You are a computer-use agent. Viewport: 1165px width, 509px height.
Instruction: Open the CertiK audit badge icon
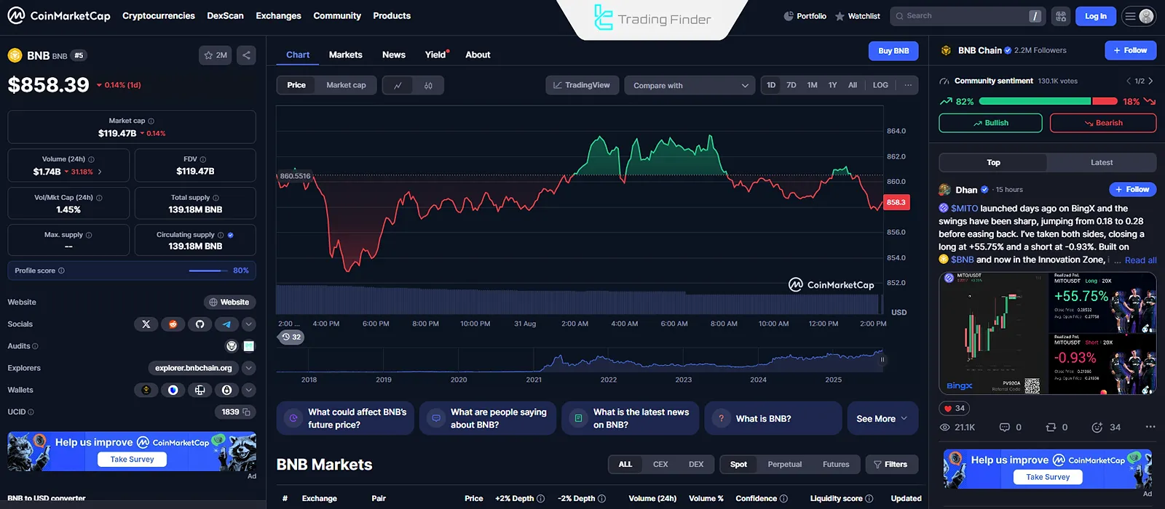click(232, 346)
